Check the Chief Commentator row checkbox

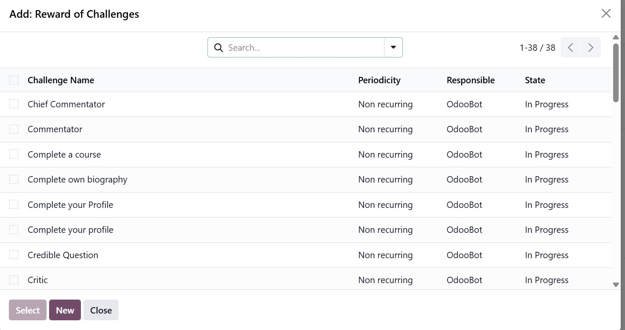point(14,104)
